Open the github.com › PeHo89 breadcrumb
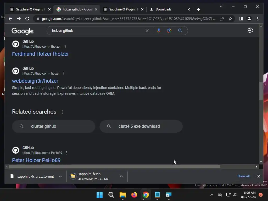 pos(42,153)
